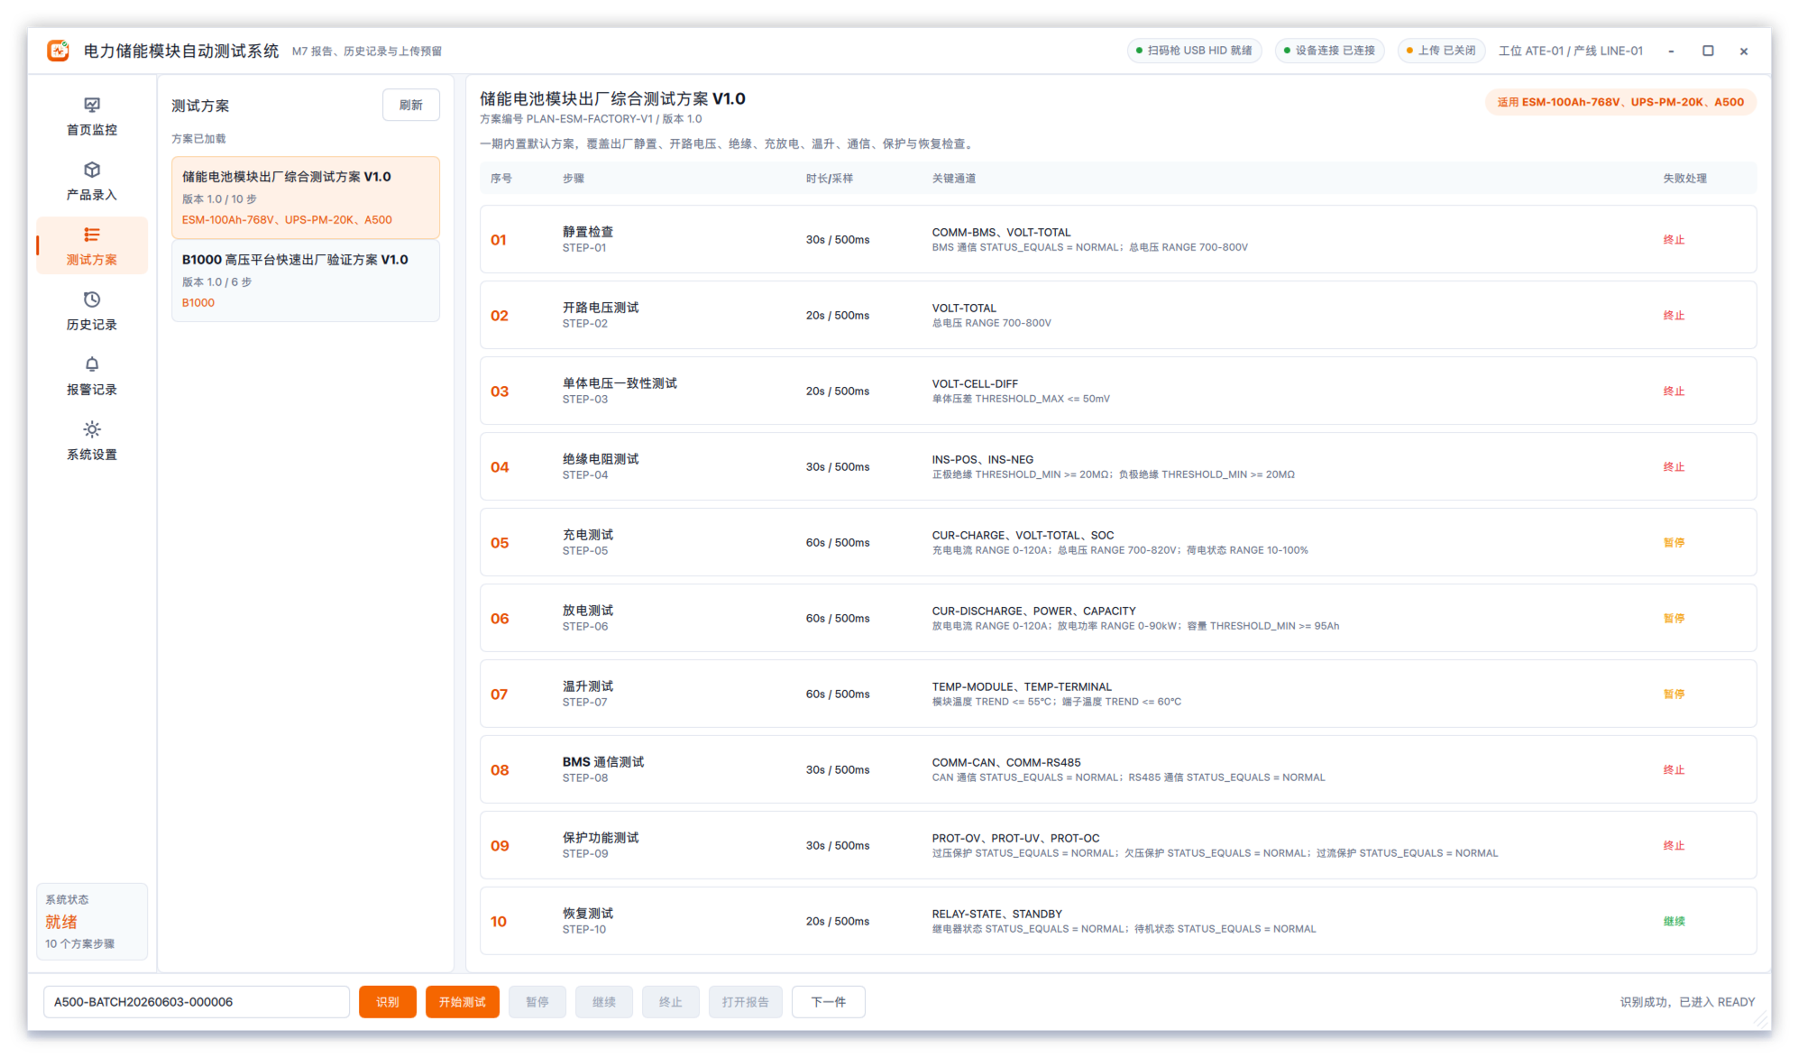Switch to 测试方案 page
The width and height of the screenshot is (1799, 1058).
pos(92,246)
